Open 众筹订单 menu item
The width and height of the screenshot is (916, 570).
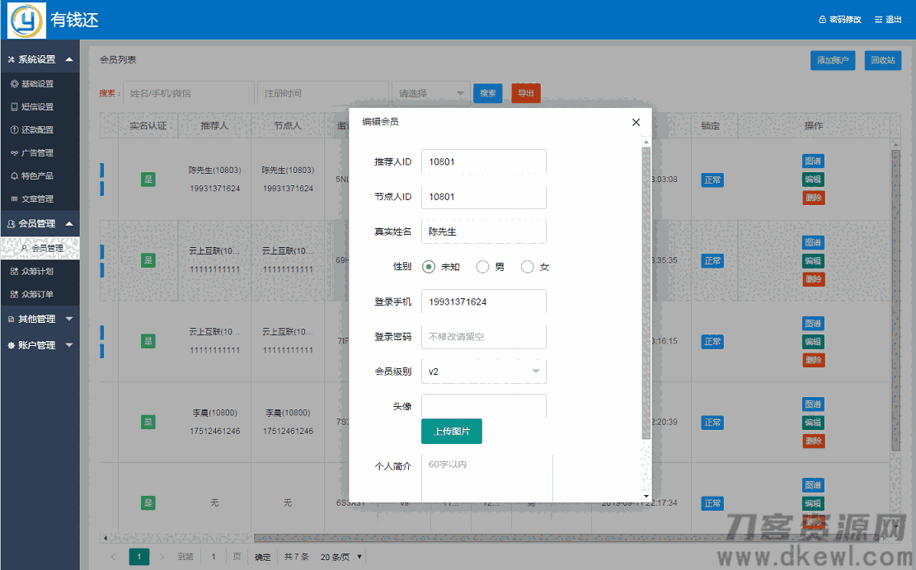click(x=37, y=294)
